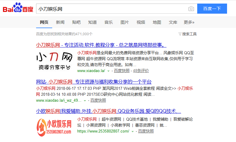This screenshot has width=236, height=142.
Task: Click snippet text 2018-06-17 17:17:03 PHP
Action: tap(79, 88)
